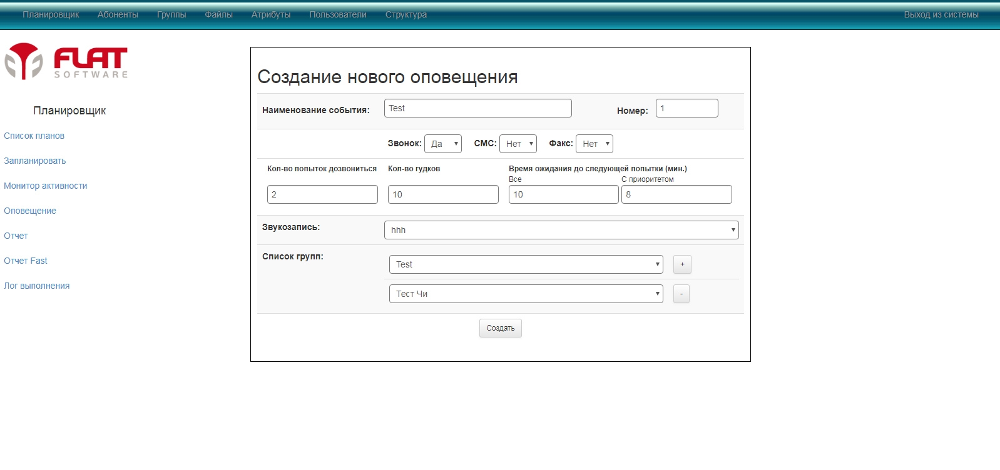Image resolution: width=1000 pixels, height=470 pixels.
Task: Add a group with the plus button
Action: [682, 264]
